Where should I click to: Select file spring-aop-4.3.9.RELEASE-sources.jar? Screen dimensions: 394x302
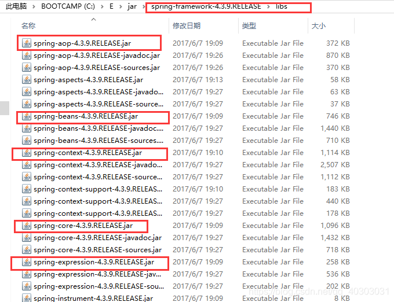tap(97, 68)
